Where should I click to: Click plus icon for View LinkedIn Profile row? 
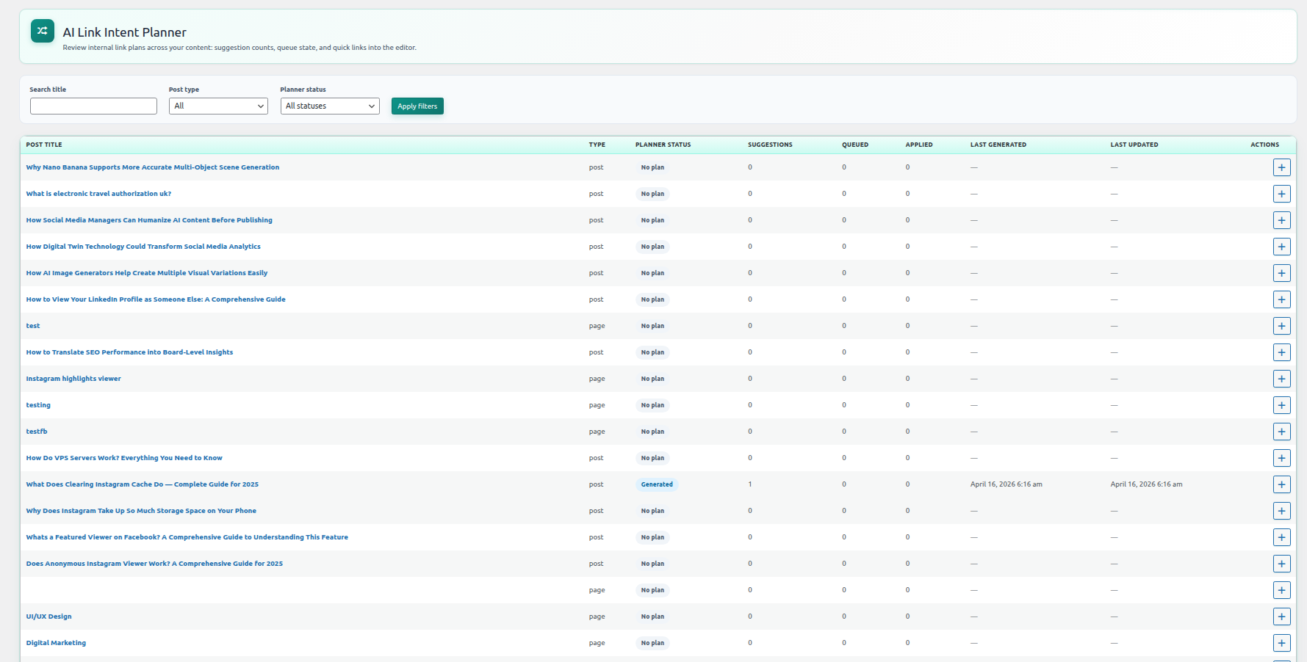(1281, 299)
